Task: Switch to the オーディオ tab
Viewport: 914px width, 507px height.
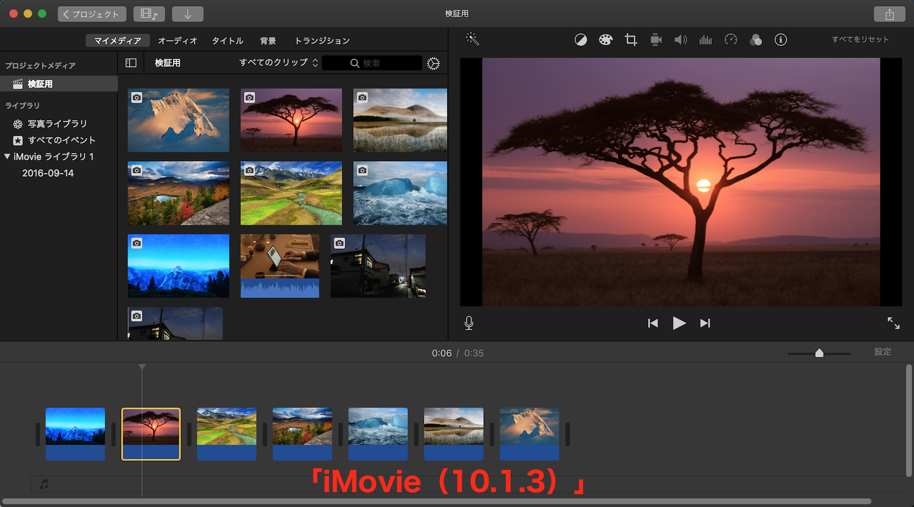Action: click(177, 41)
